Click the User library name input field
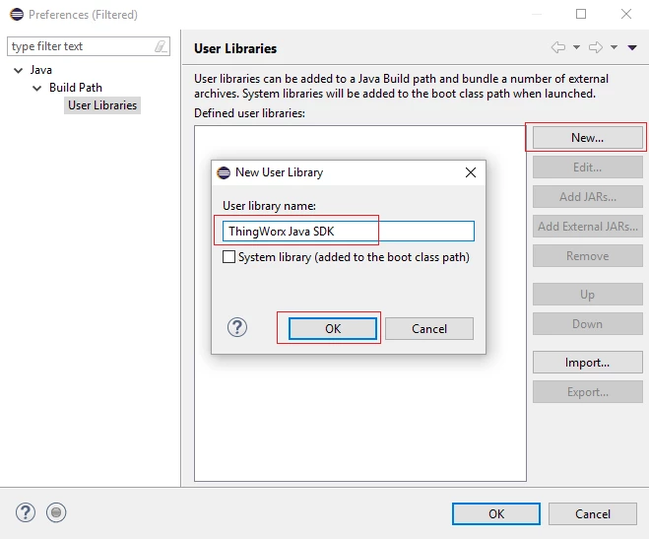Screen dimensions: 649x539 pos(349,231)
